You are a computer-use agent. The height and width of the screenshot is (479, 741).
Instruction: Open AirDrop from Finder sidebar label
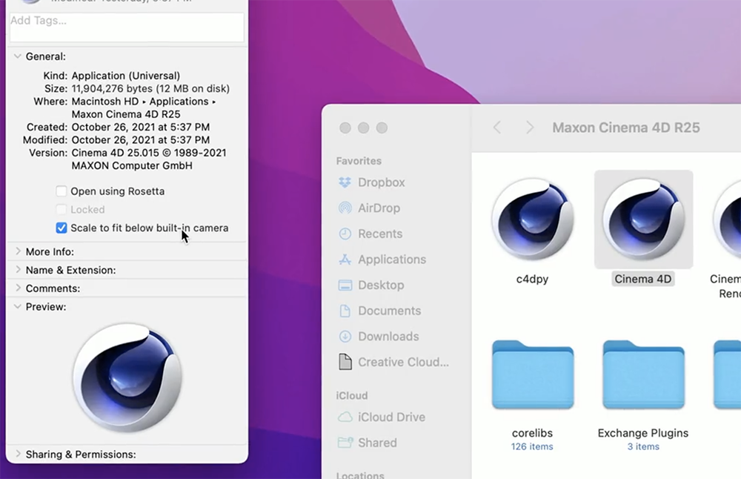point(379,208)
